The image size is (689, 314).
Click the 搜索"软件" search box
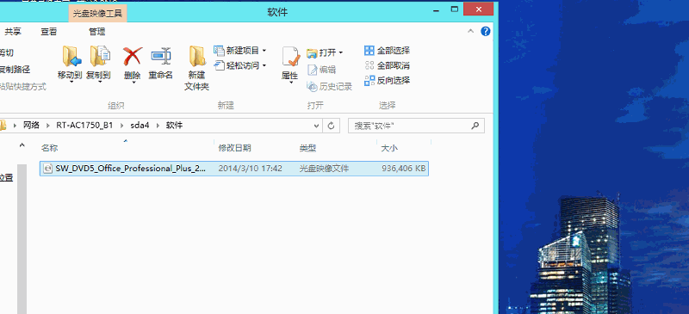pos(417,126)
